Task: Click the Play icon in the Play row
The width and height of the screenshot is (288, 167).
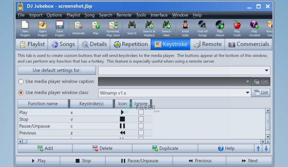Action: pyautogui.click(x=122, y=112)
